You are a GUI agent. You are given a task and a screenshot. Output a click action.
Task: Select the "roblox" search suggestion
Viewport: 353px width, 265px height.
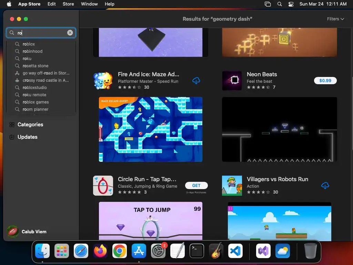[x=41, y=44]
